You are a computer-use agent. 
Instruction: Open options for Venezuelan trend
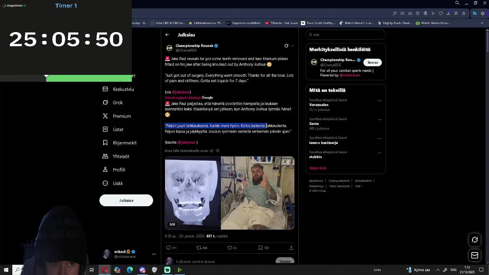(379, 101)
